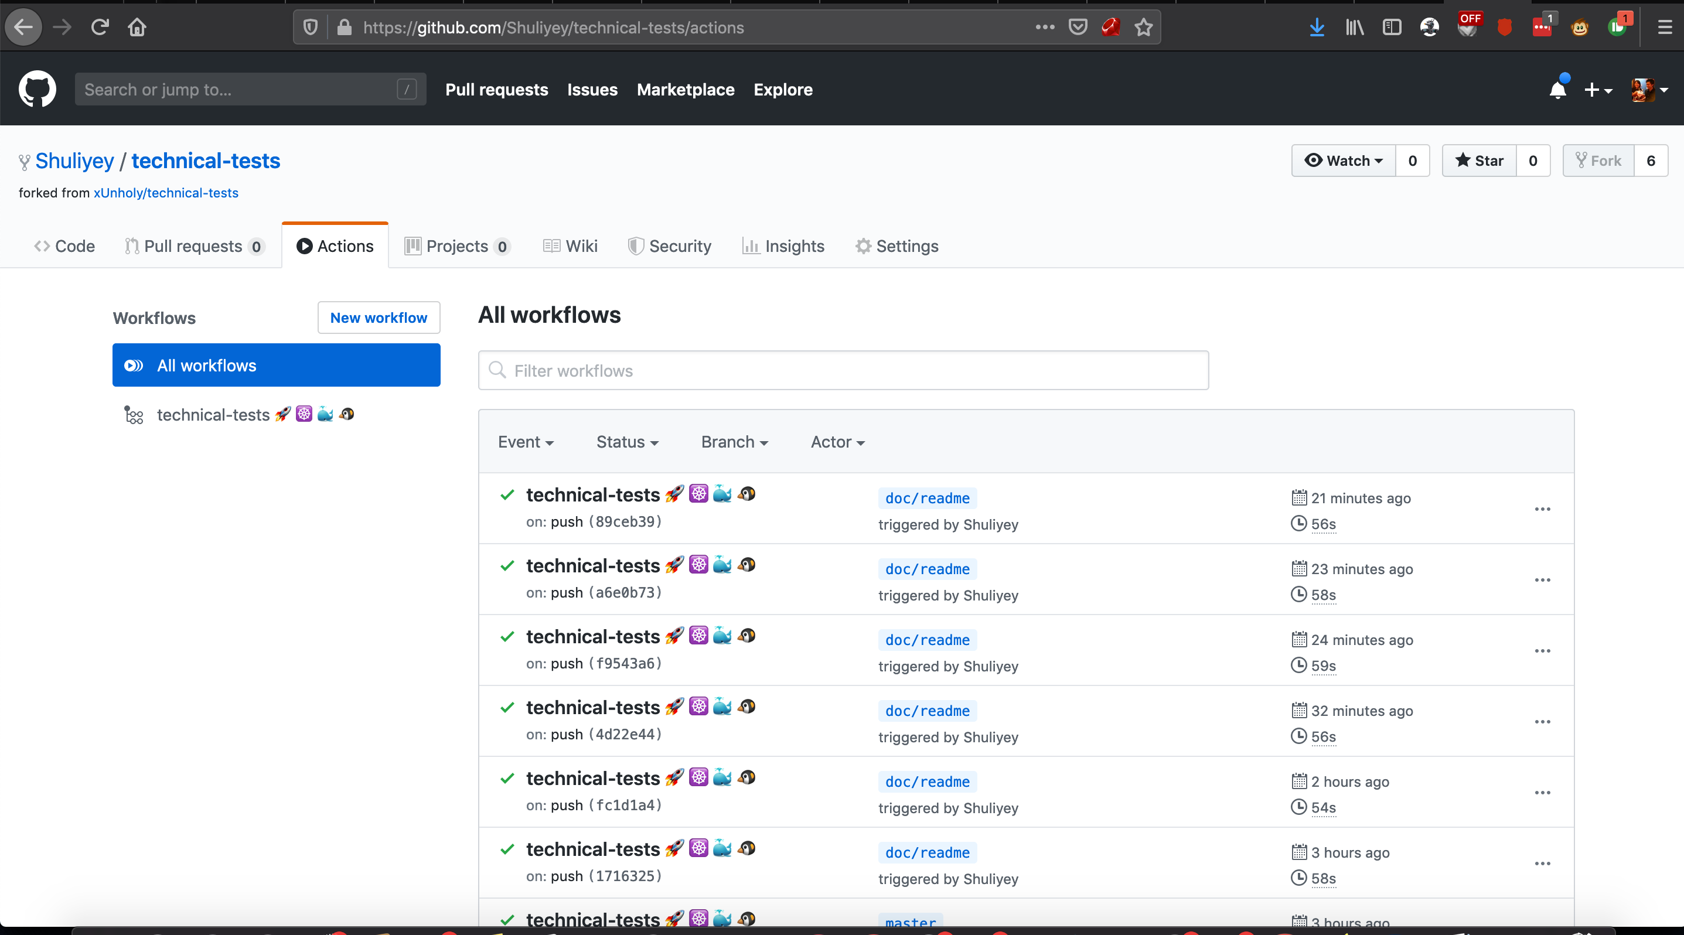
Task: Click the browser reload button
Action: pos(100,28)
